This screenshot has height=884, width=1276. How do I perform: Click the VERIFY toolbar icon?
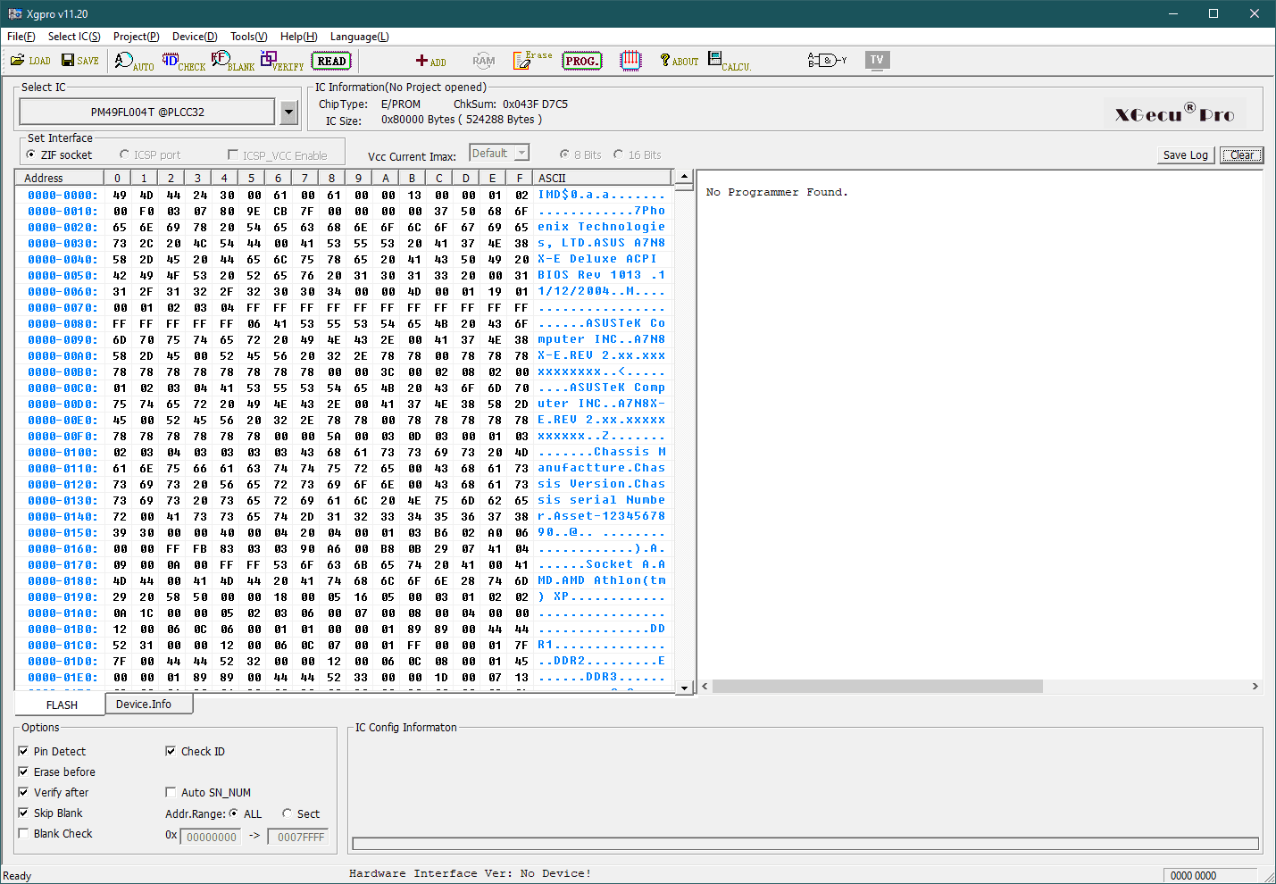click(x=282, y=61)
